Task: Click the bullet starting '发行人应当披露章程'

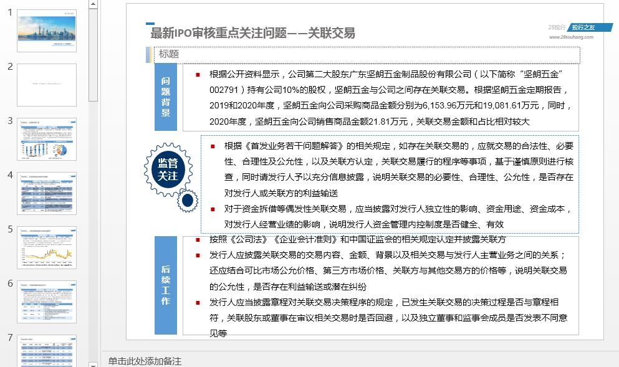Action: pos(388,318)
